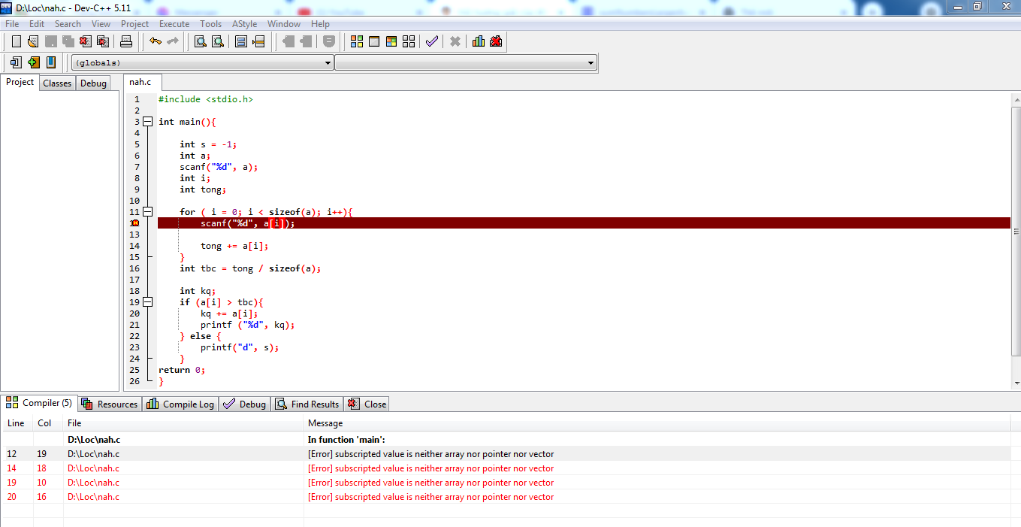Click the "In function 'main':" message row
This screenshot has width=1021, height=527.
(507, 440)
